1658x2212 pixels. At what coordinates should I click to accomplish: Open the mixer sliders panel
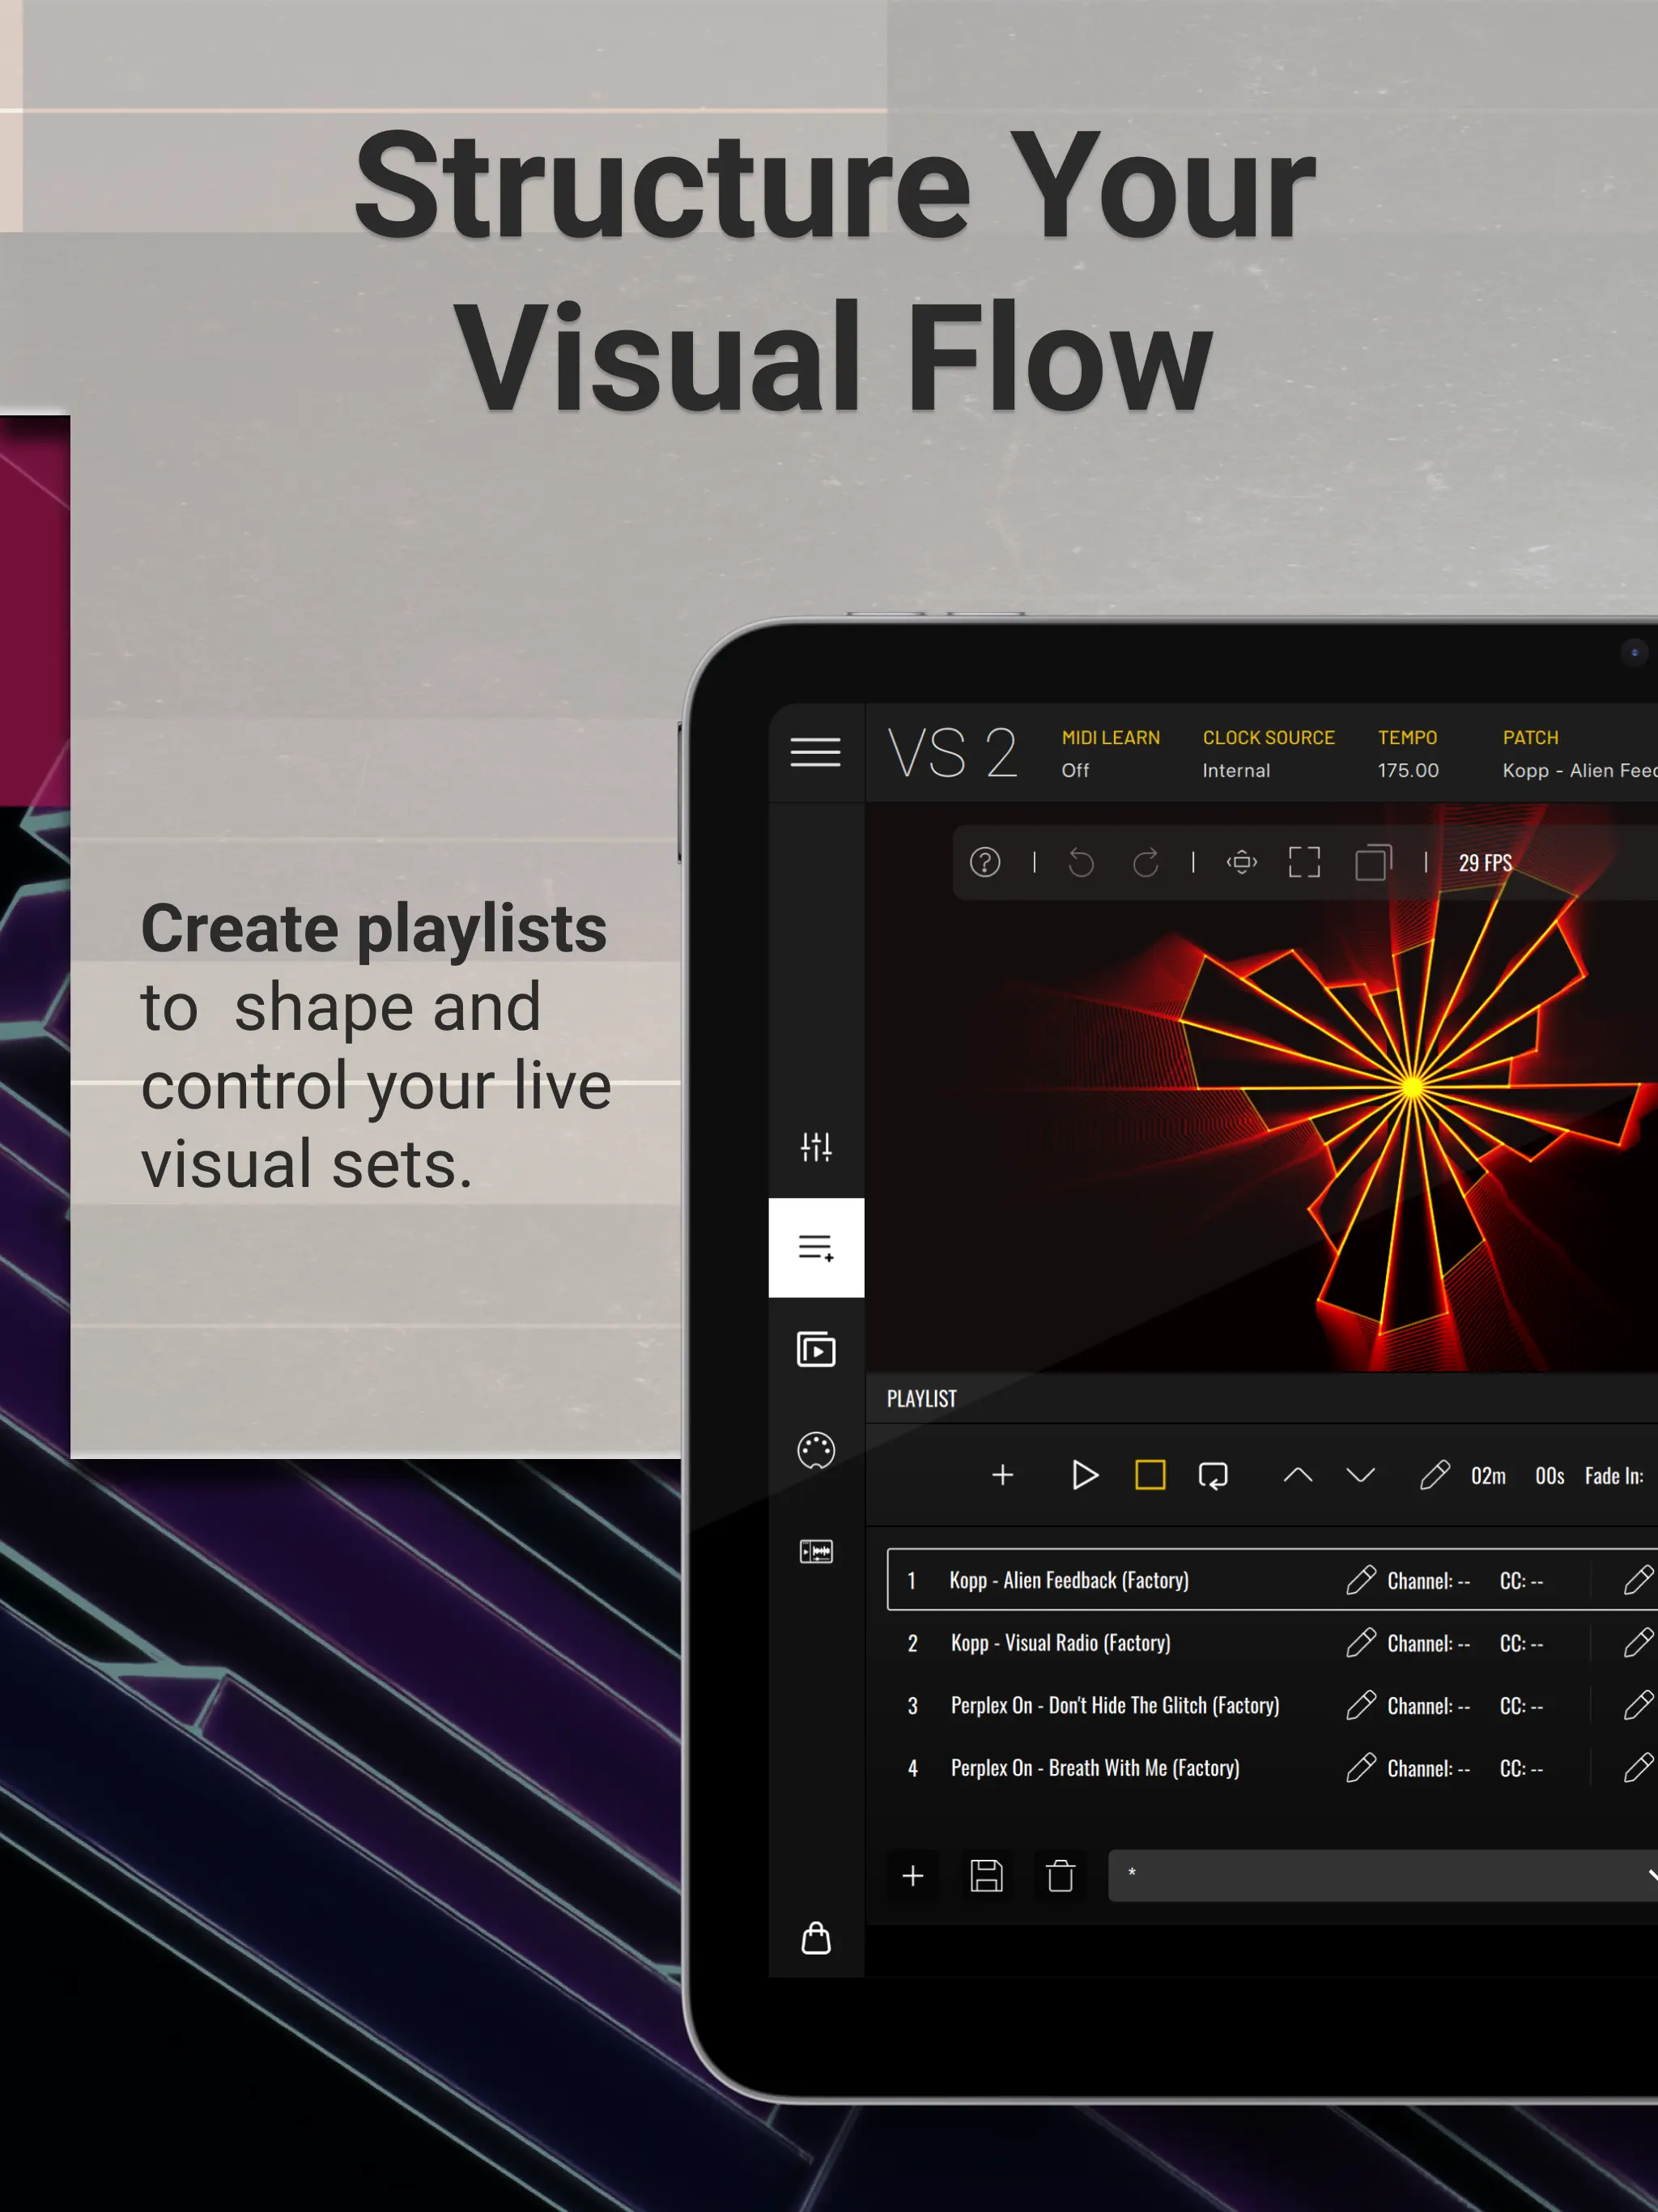click(x=816, y=1147)
